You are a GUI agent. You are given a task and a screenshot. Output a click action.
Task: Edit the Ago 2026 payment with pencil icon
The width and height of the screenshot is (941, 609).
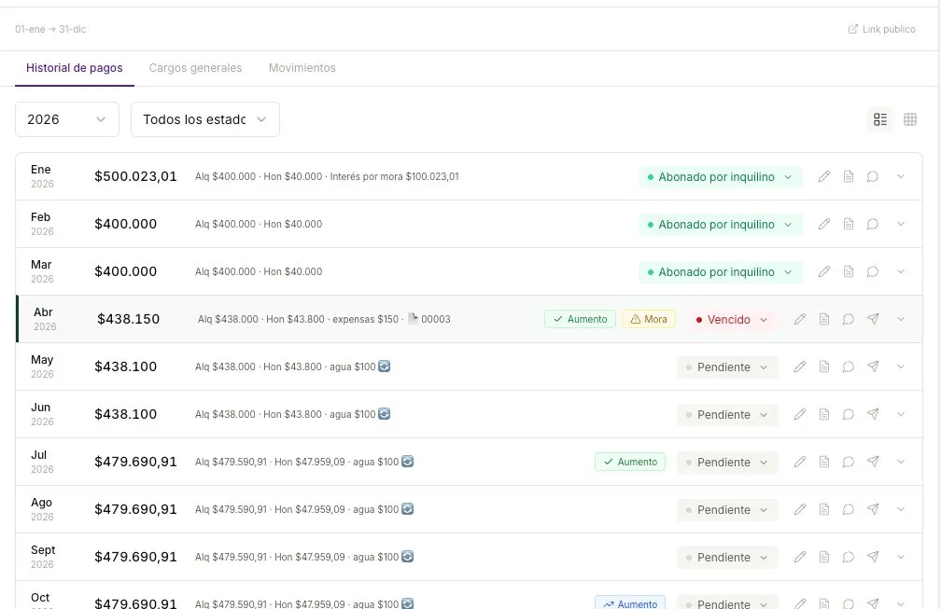799,509
